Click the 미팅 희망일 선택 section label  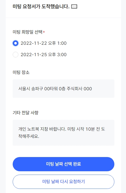28,32
